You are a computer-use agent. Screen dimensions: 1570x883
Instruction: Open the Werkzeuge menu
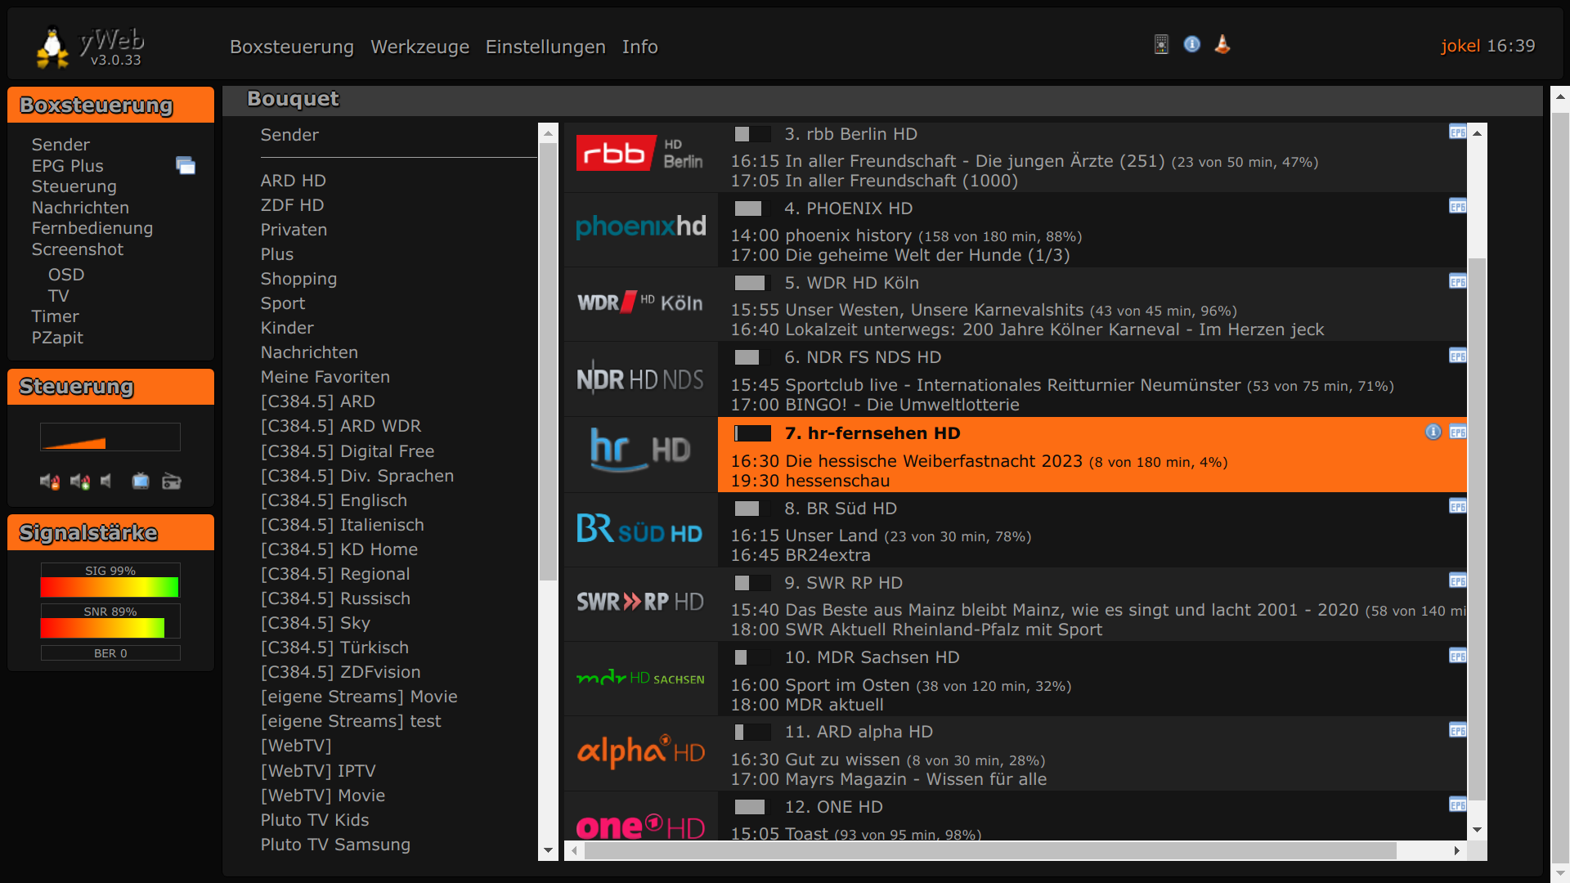point(419,47)
